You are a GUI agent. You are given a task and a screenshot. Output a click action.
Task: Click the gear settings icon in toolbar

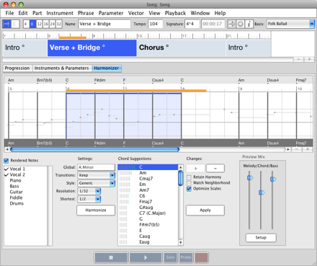241,24
